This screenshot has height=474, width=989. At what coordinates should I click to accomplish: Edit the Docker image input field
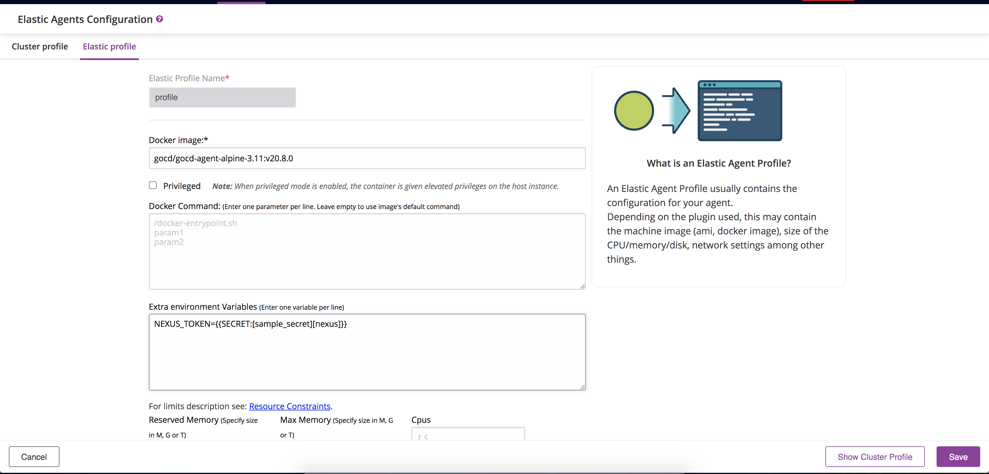[x=367, y=158]
